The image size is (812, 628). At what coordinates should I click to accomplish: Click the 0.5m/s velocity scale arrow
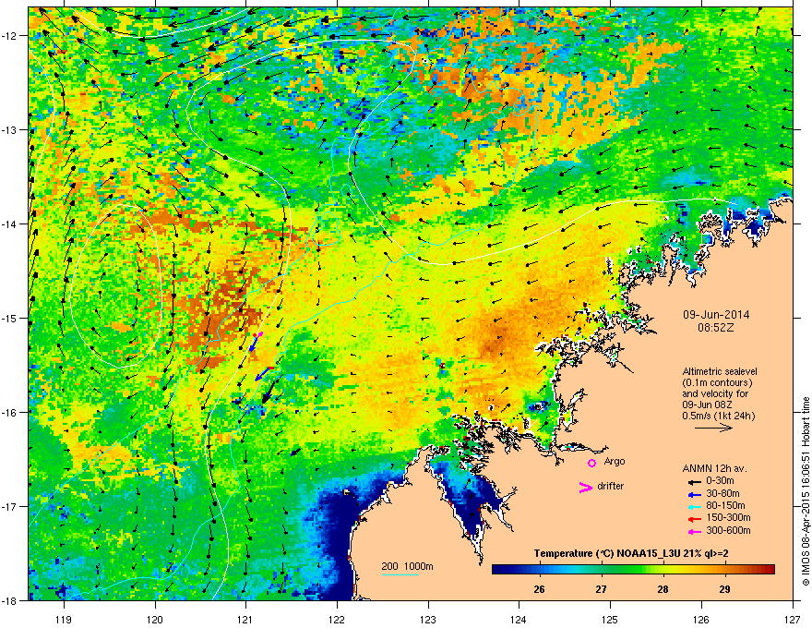pos(713,428)
